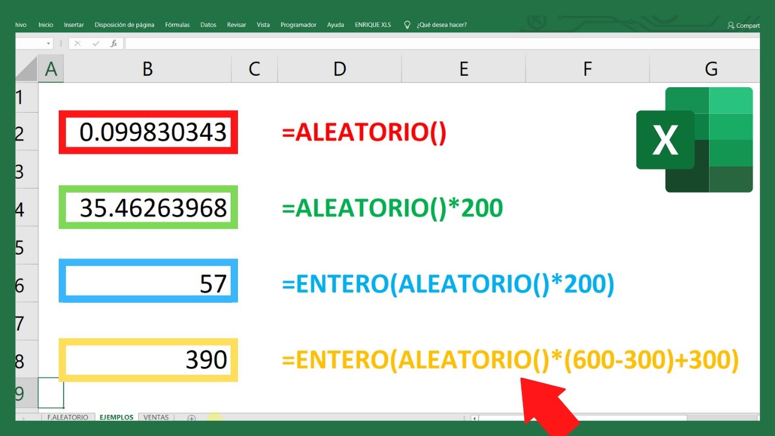This screenshot has width=775, height=436.
Task: Click inside the formula bar input
Action: click(x=442, y=44)
